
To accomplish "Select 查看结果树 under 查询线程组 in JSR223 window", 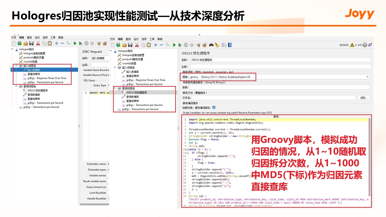I will coord(133,101).
